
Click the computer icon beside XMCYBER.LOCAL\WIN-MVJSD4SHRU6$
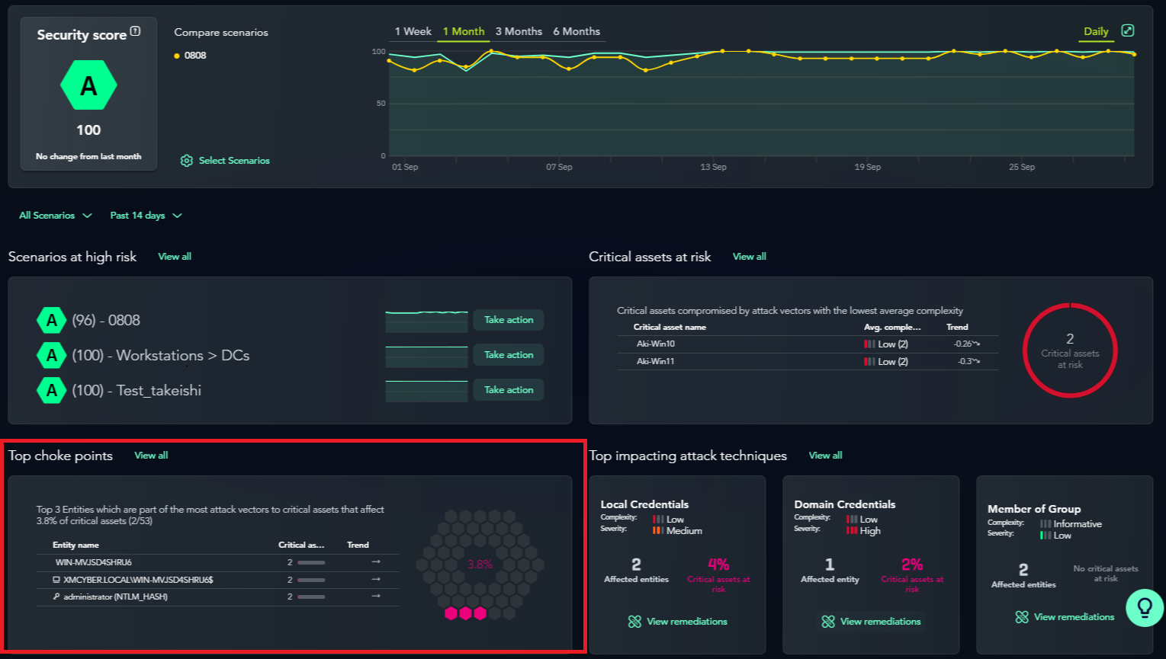click(56, 580)
